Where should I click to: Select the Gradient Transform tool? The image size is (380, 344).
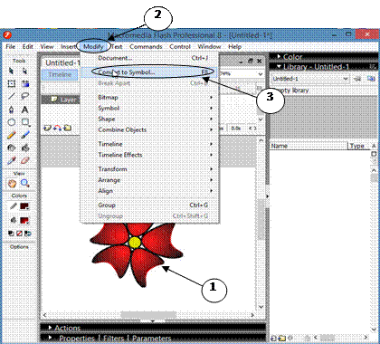click(x=25, y=83)
